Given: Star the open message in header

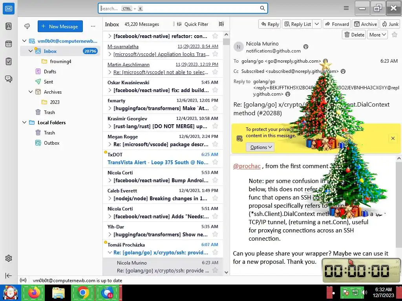Looking at the screenshot, I should [x=395, y=34].
